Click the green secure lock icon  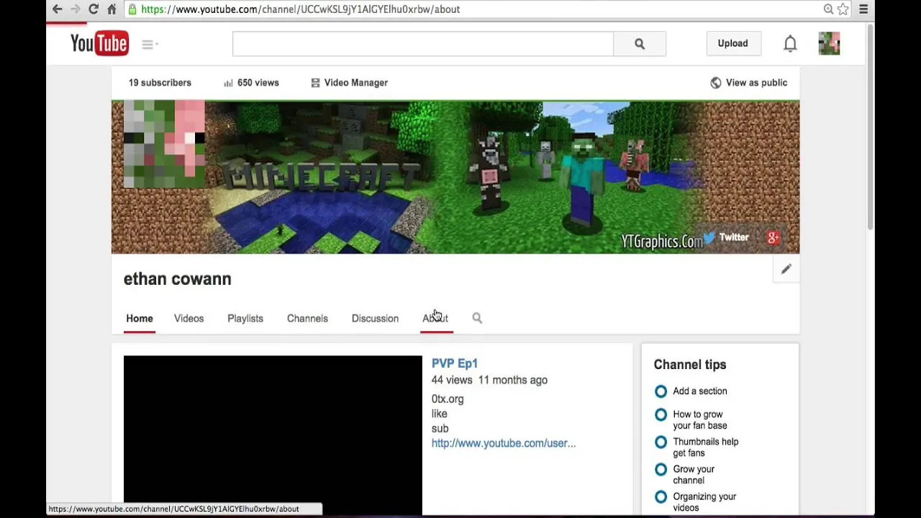pyautogui.click(x=132, y=9)
